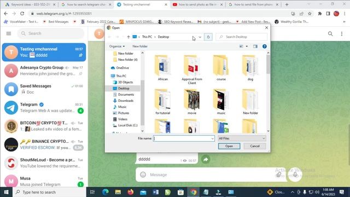The width and height of the screenshot is (350, 197).
Task: Open Best Messages bookmark
Action: [56, 22]
